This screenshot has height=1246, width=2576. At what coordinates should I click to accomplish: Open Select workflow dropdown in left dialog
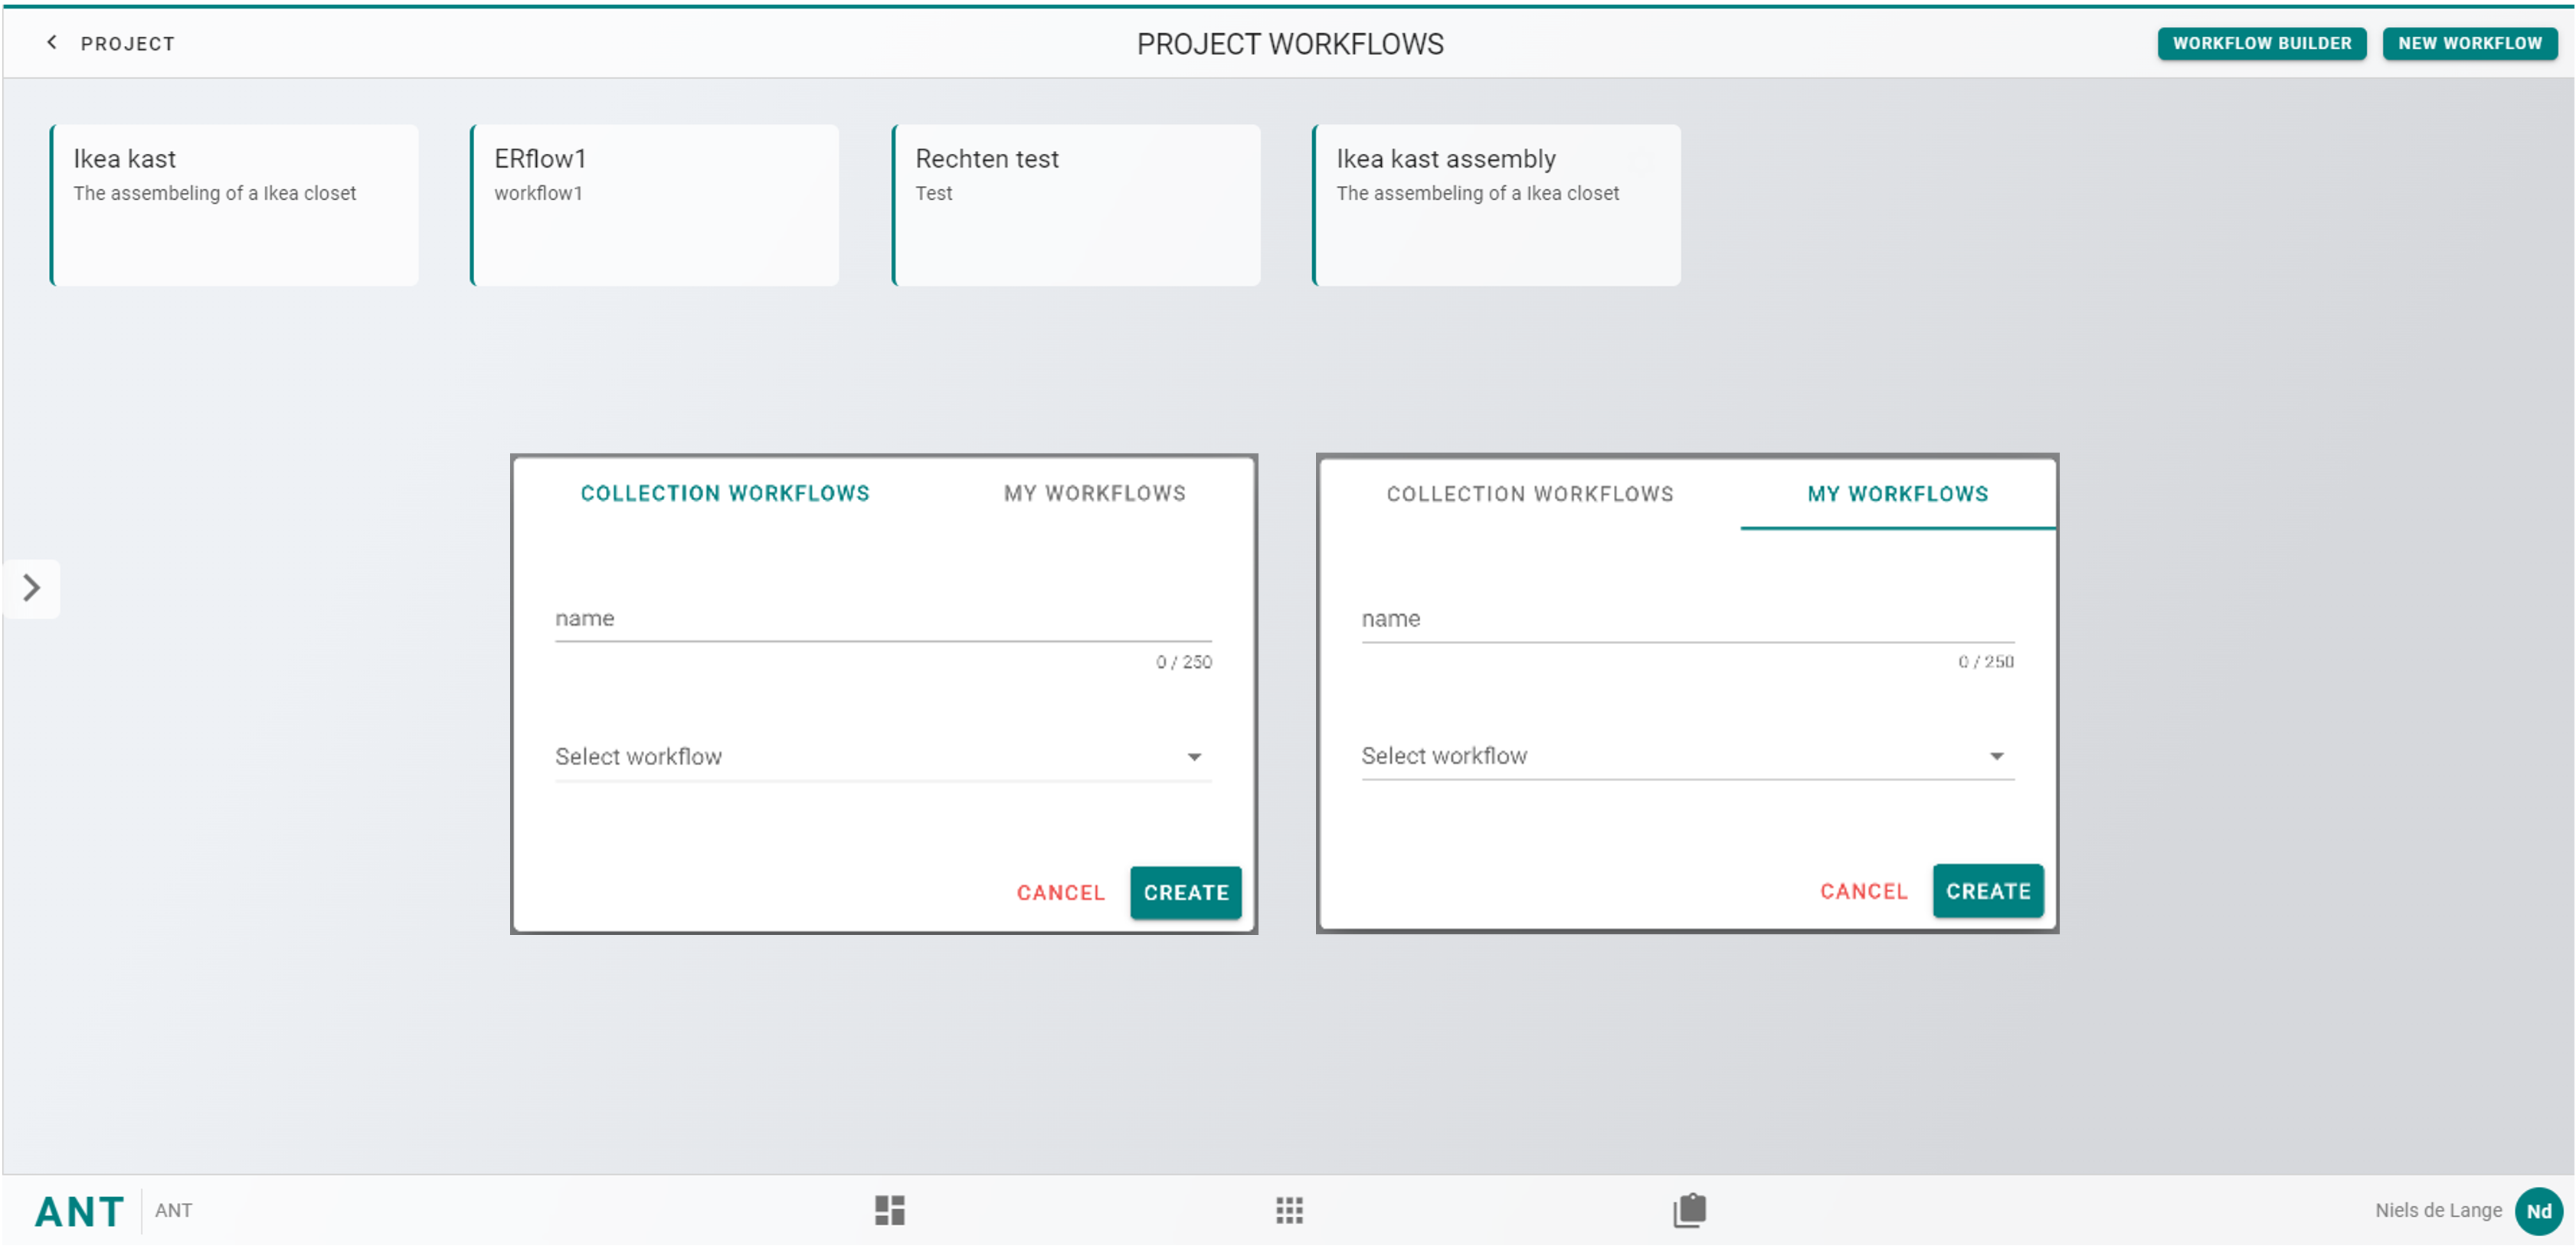883,757
